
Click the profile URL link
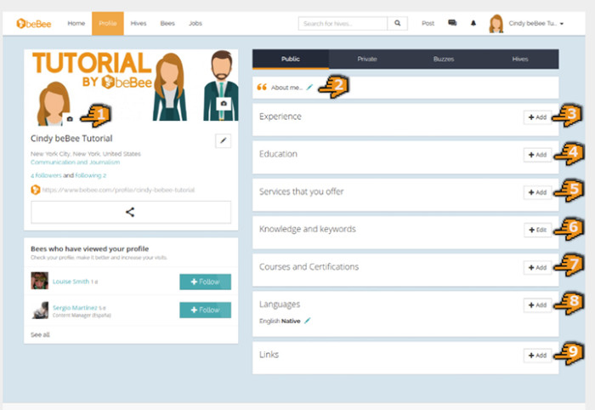click(118, 190)
